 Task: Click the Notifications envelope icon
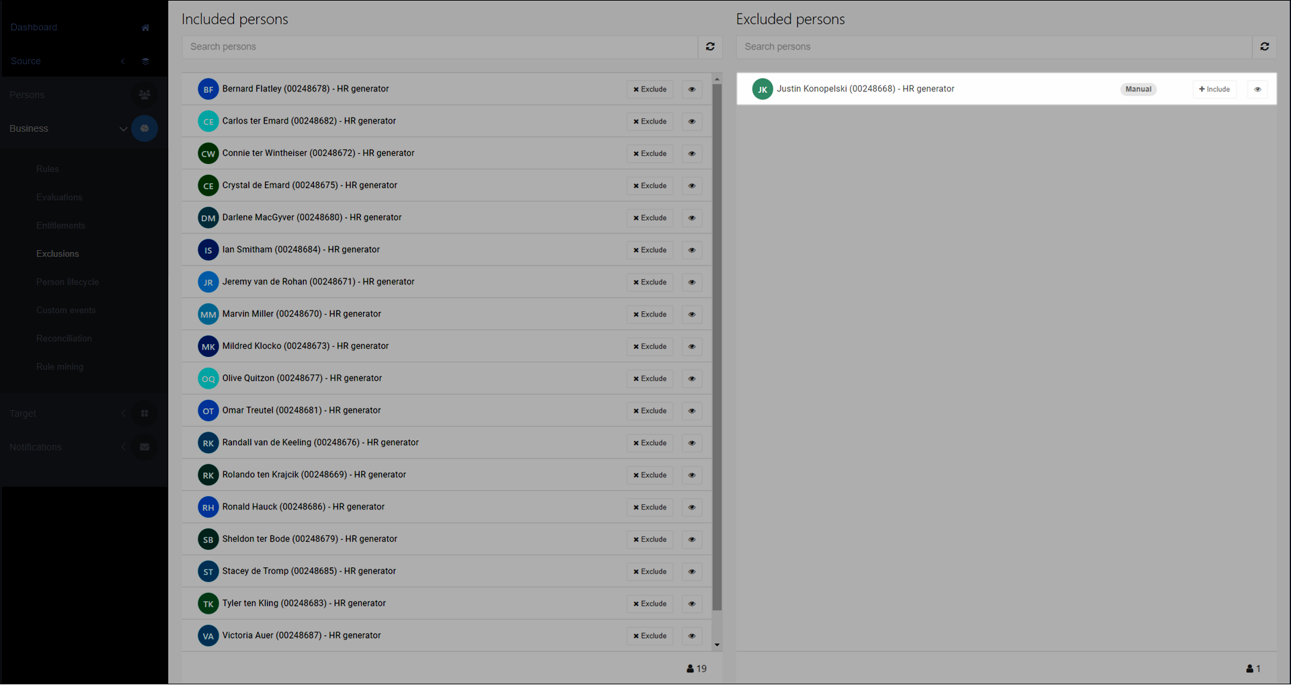point(145,447)
